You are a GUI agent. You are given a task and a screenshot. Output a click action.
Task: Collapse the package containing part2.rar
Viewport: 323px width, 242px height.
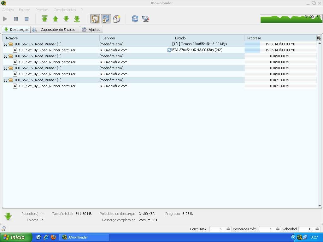(x=6, y=56)
